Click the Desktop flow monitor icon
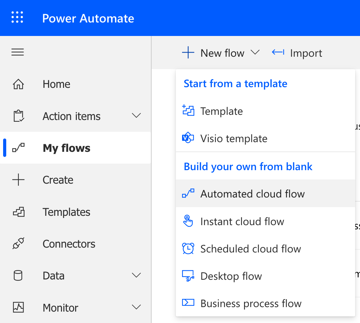 (x=188, y=276)
